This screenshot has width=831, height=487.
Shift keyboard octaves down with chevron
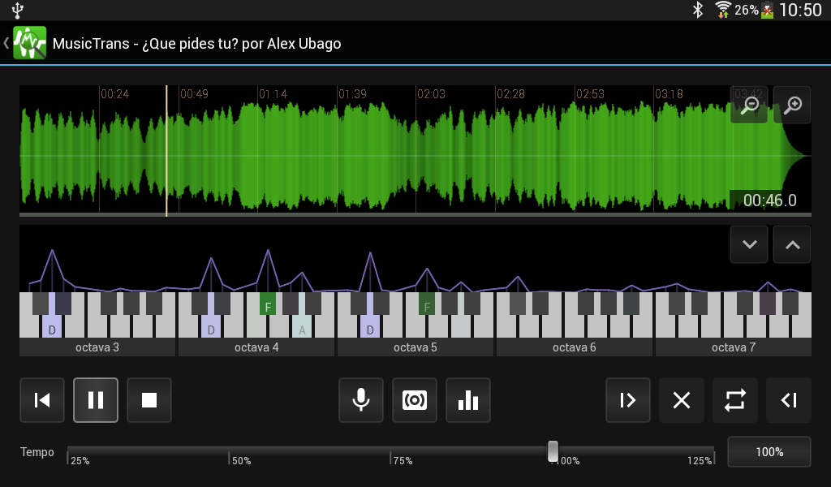[749, 244]
